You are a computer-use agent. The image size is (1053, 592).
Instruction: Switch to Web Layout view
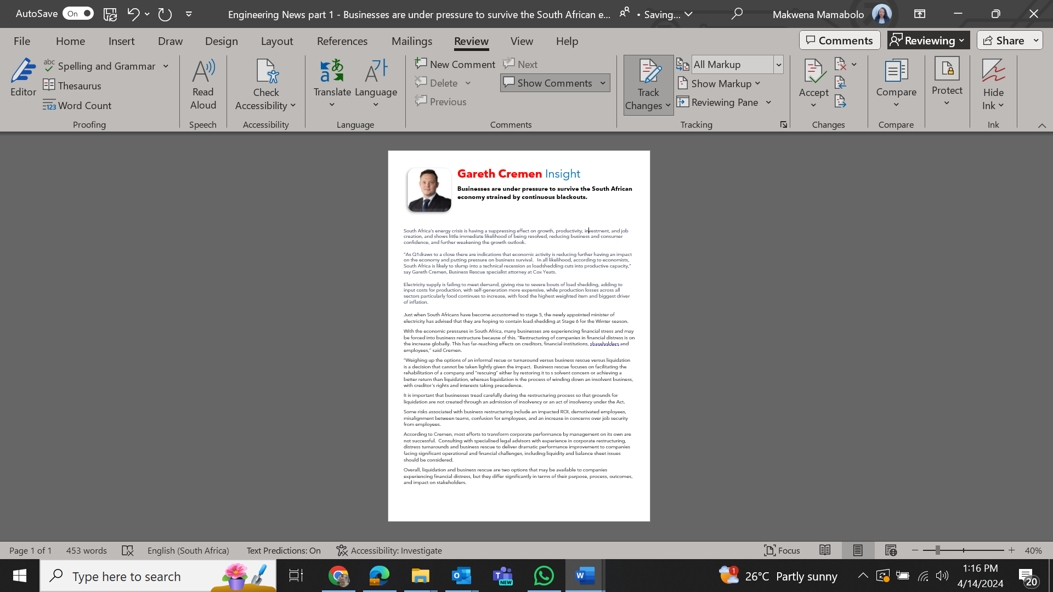click(891, 550)
